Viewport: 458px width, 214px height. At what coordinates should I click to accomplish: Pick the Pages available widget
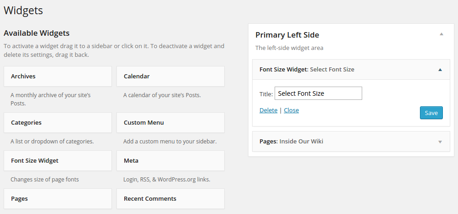[57, 199]
